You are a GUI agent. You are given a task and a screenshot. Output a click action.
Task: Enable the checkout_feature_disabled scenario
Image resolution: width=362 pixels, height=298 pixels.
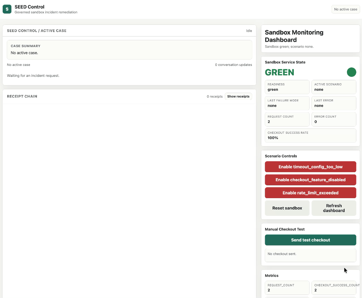click(310, 180)
